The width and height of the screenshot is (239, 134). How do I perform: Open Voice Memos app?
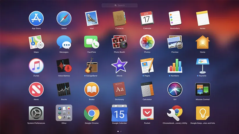[64, 66]
